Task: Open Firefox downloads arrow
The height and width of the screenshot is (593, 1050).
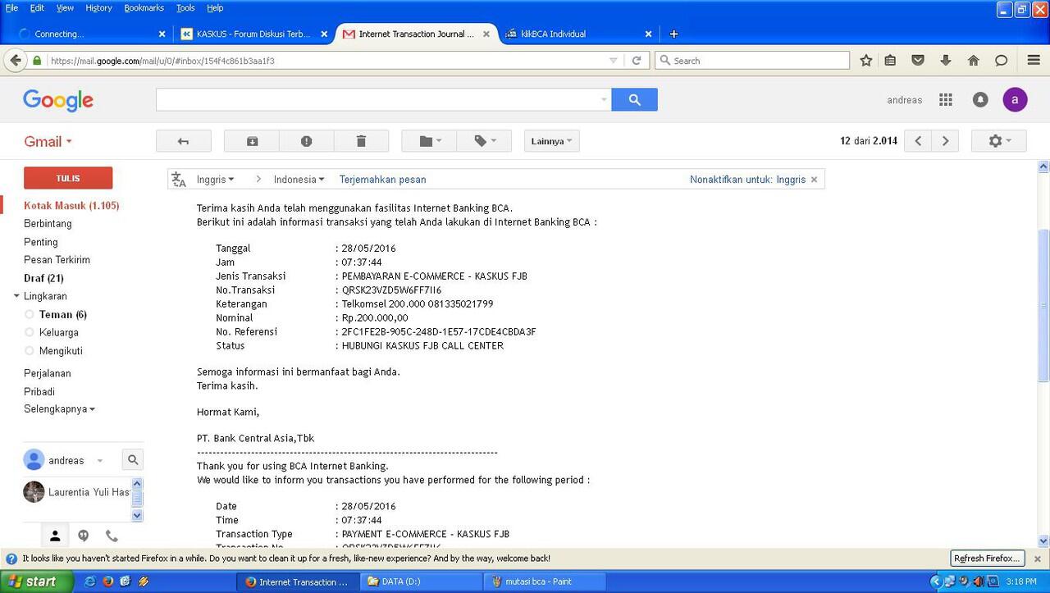Action: pos(946,61)
